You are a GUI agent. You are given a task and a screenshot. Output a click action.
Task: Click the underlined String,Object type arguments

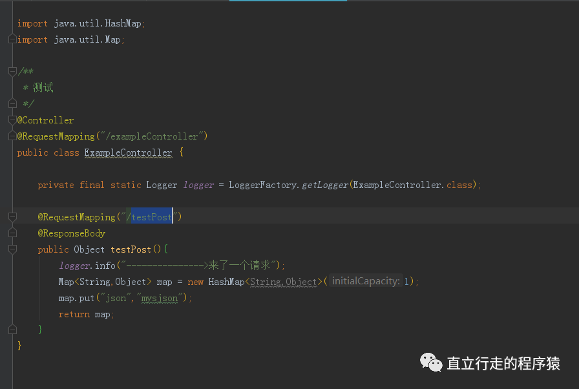coord(284,282)
